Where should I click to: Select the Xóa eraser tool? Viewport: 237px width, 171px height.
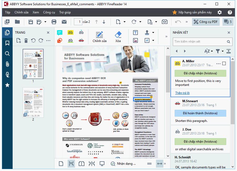click(118, 37)
